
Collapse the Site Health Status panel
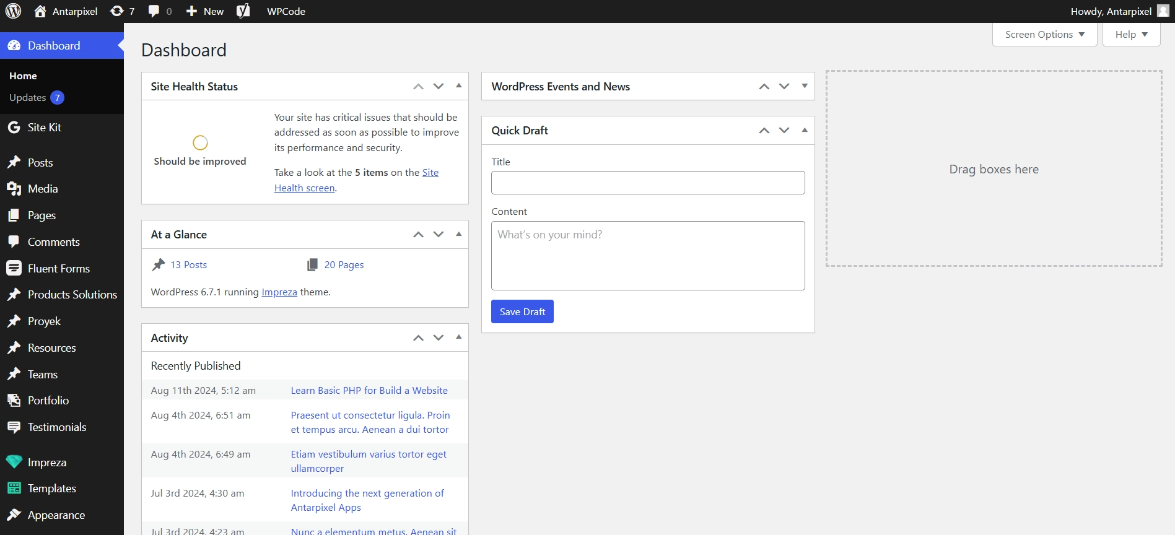(459, 86)
